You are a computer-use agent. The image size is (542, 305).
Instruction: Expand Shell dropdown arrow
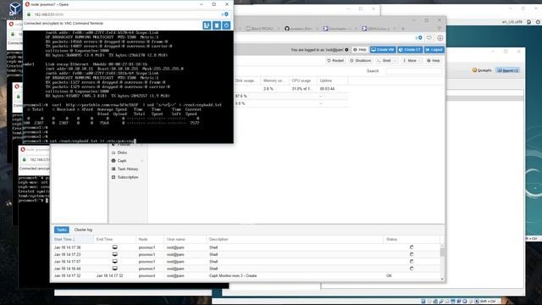tap(395, 60)
